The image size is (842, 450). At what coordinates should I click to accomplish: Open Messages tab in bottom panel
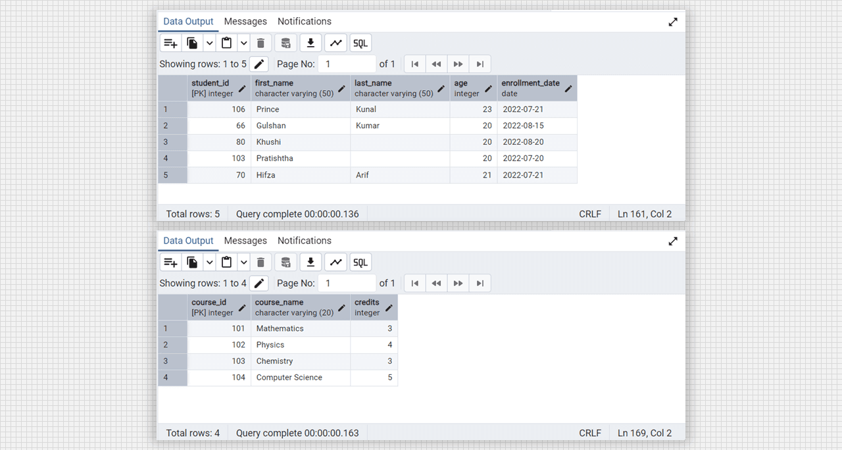point(245,240)
